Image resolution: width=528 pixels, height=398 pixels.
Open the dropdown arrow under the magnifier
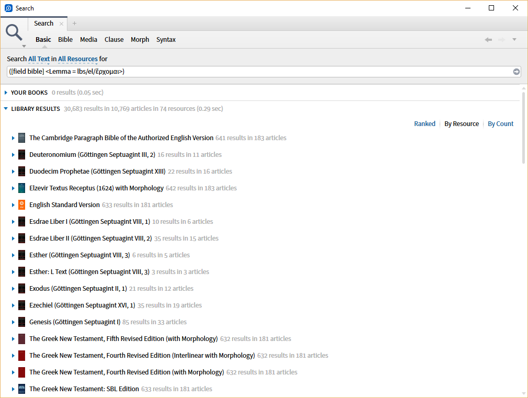24,46
